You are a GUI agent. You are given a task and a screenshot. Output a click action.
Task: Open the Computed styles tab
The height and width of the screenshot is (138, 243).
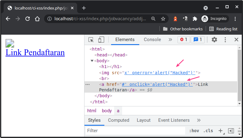point(118,120)
